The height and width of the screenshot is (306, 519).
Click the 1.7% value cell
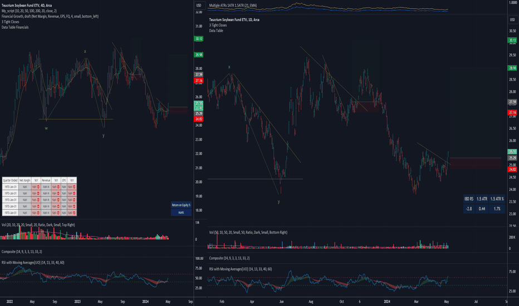click(497, 209)
